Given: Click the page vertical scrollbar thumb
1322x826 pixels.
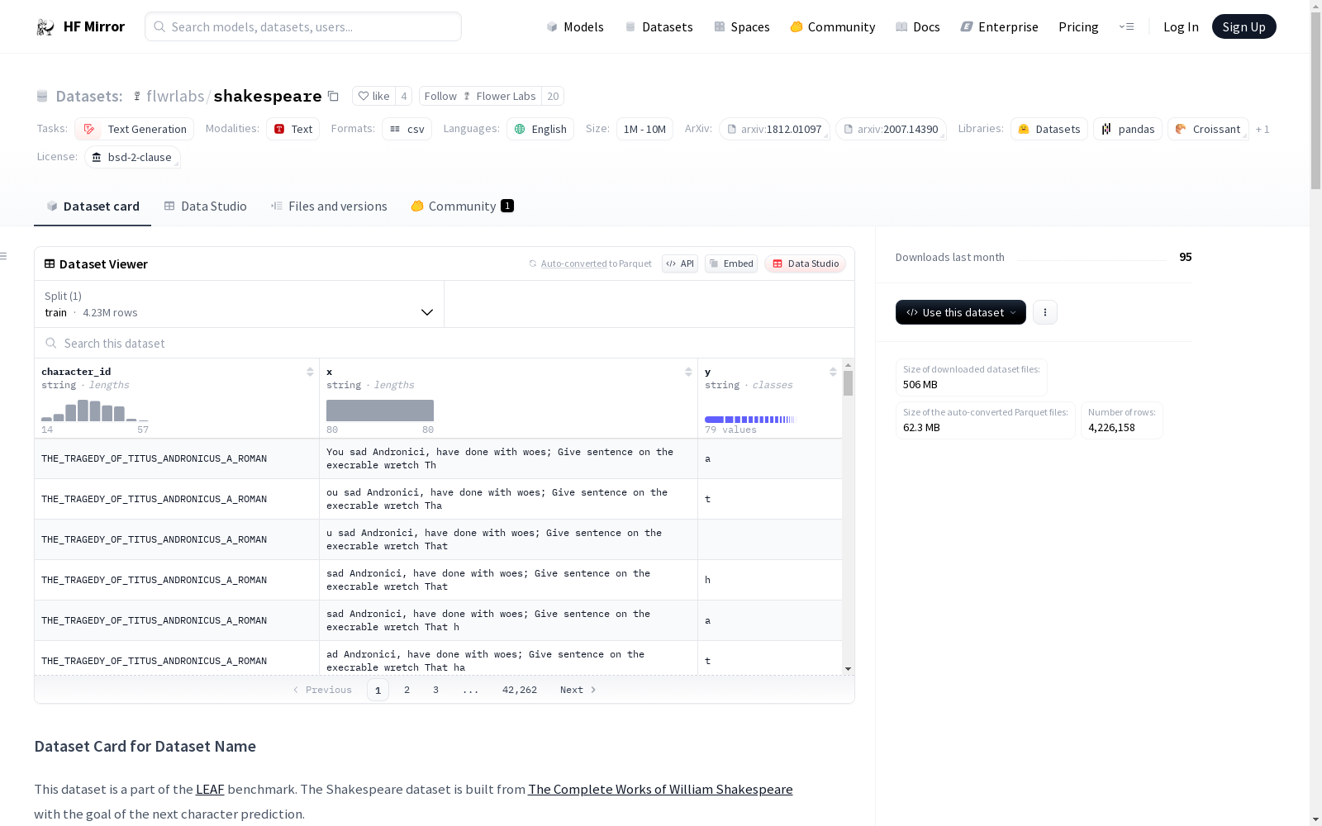Looking at the screenshot, I should tap(1315, 101).
